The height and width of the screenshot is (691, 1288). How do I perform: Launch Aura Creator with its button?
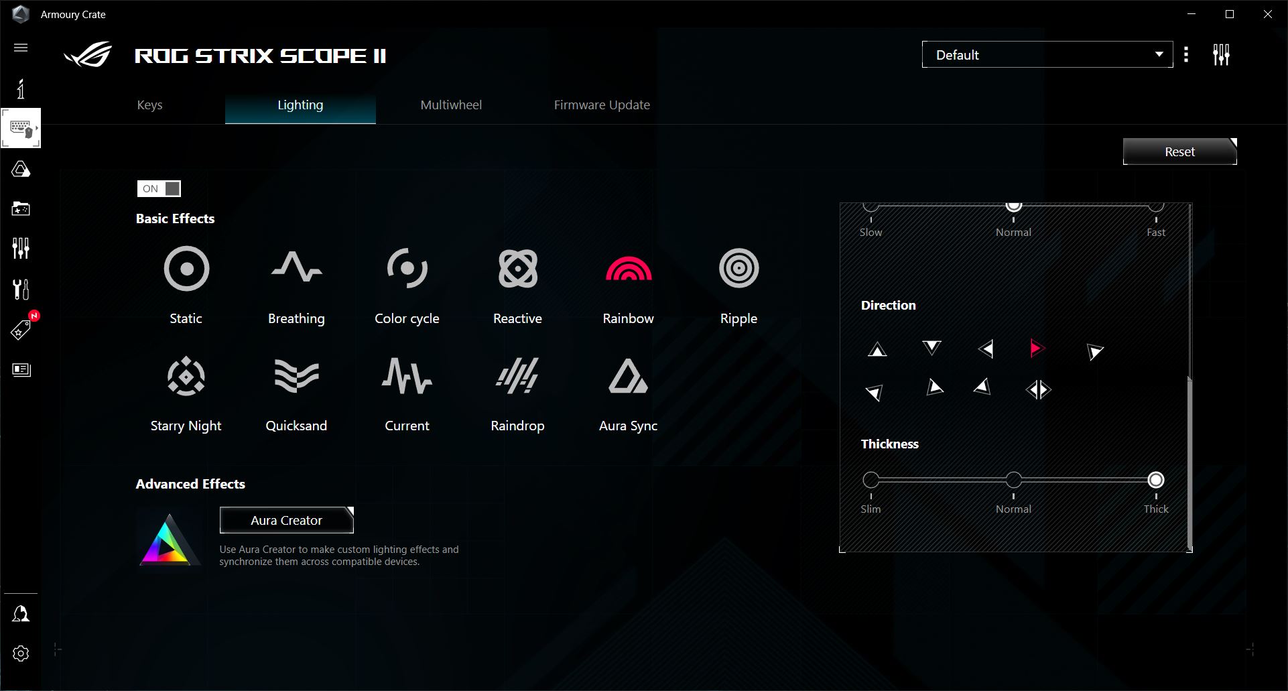(287, 521)
